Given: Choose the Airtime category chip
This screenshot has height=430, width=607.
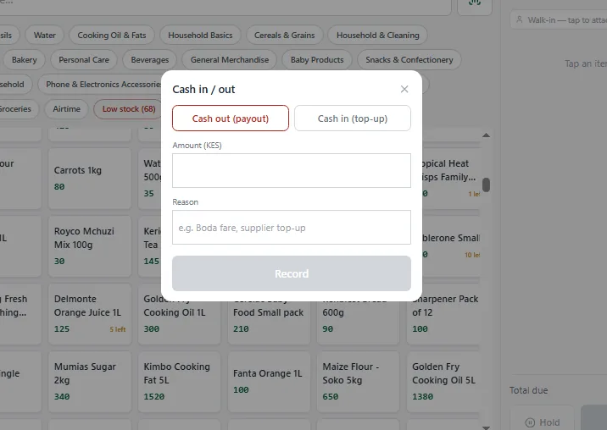Looking at the screenshot, I should 67,109.
